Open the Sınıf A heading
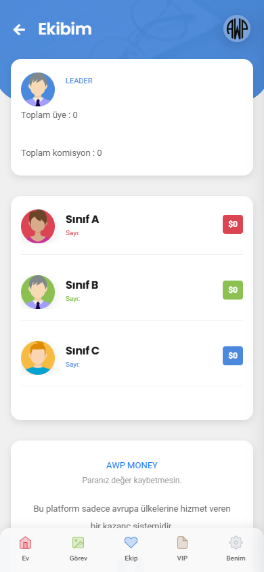This screenshot has width=264, height=572. 83,219
